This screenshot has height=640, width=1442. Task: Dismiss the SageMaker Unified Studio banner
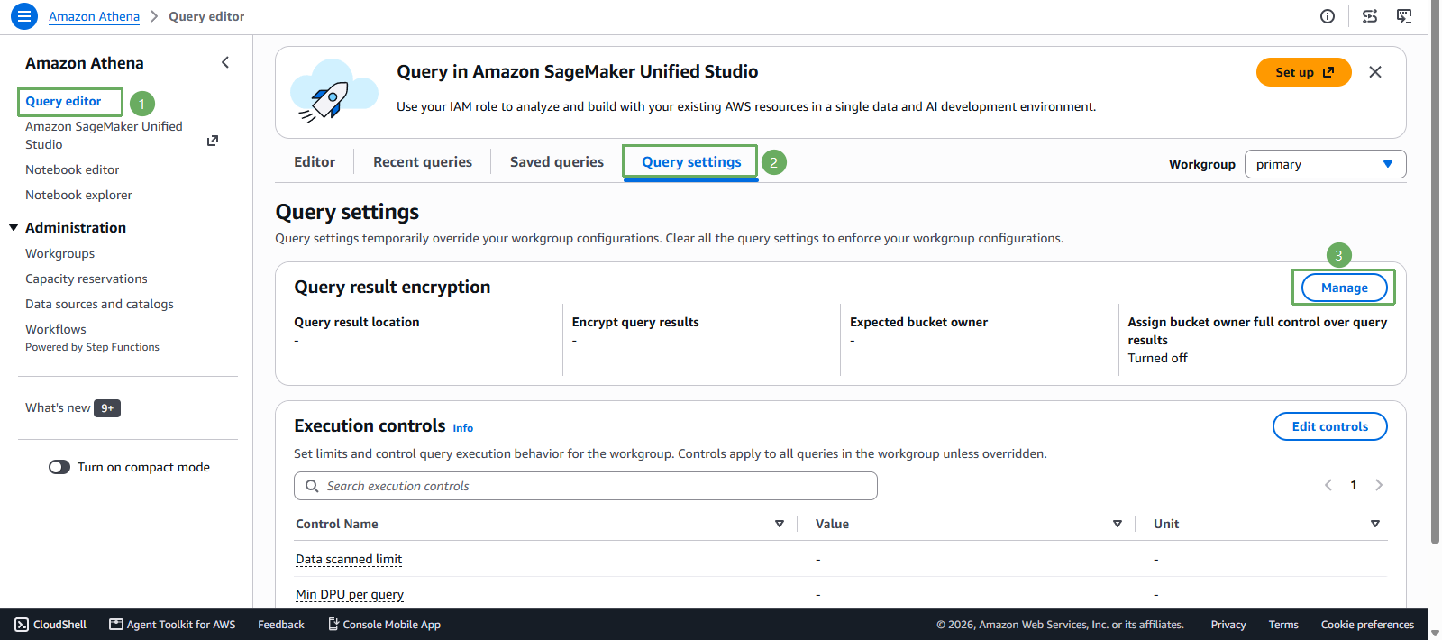(1375, 72)
